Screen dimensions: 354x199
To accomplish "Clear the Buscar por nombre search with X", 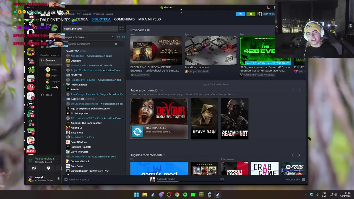I will pos(116,44).
